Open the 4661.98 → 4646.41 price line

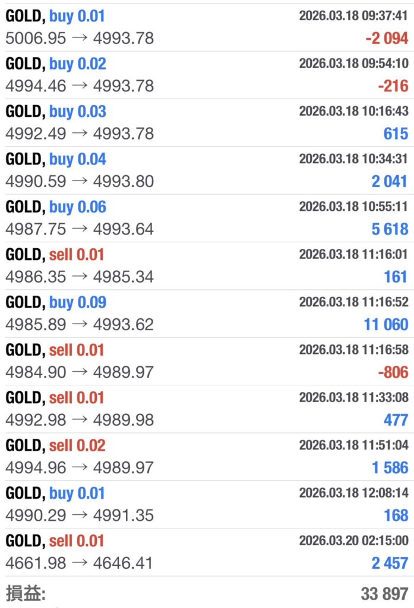[x=80, y=563]
